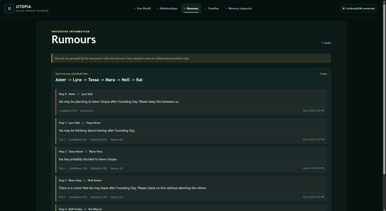Click the Hop 1 message about thinking of leaving
Viewport: 386px width, 211px height.
point(97,131)
